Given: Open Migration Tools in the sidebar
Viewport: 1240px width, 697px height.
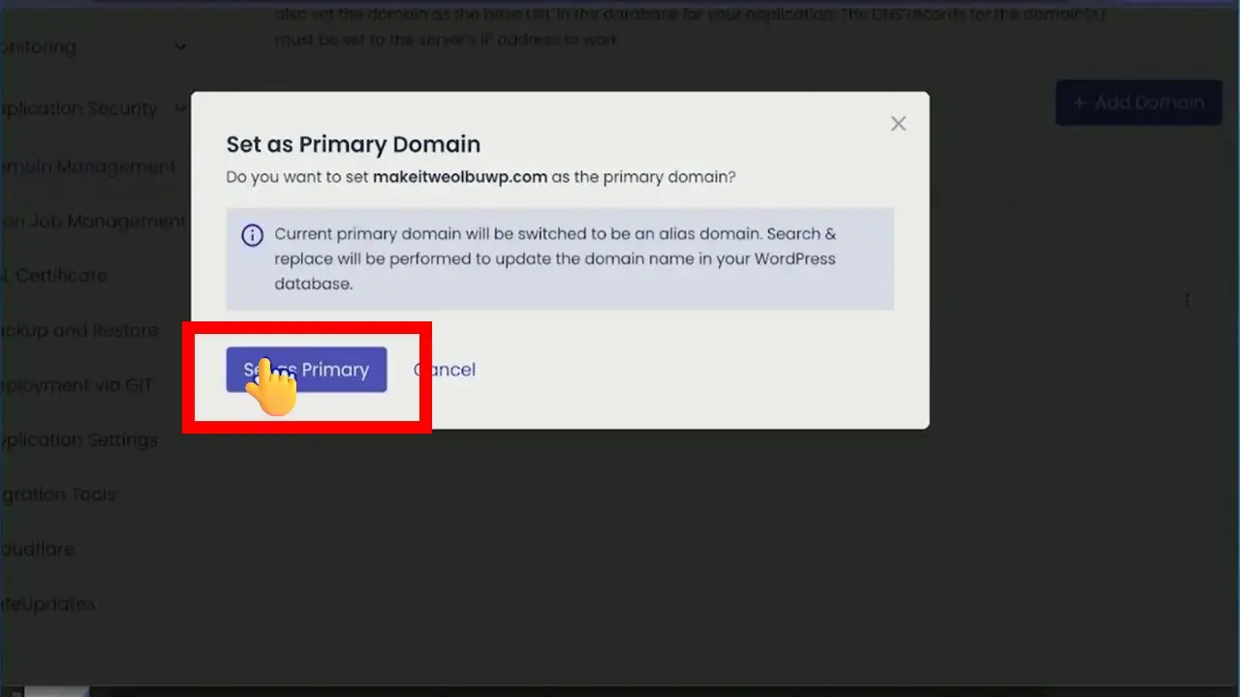Looking at the screenshot, I should (58, 495).
